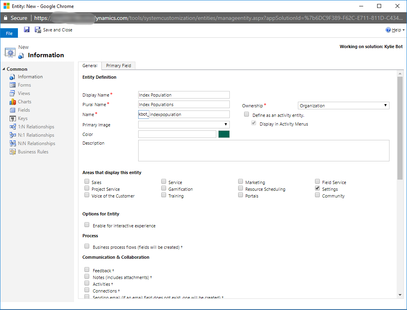
Task: Click the Business Rules icon
Action: point(12,152)
